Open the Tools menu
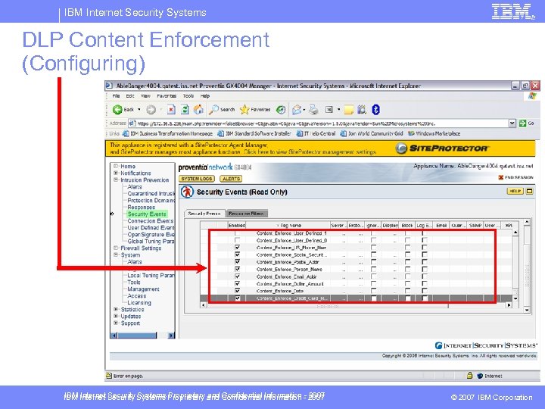This screenshot has width=545, height=409. click(x=188, y=96)
